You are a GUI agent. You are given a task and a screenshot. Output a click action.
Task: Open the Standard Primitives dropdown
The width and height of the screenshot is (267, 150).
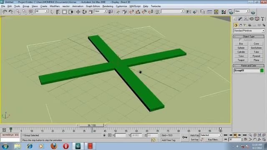249,30
